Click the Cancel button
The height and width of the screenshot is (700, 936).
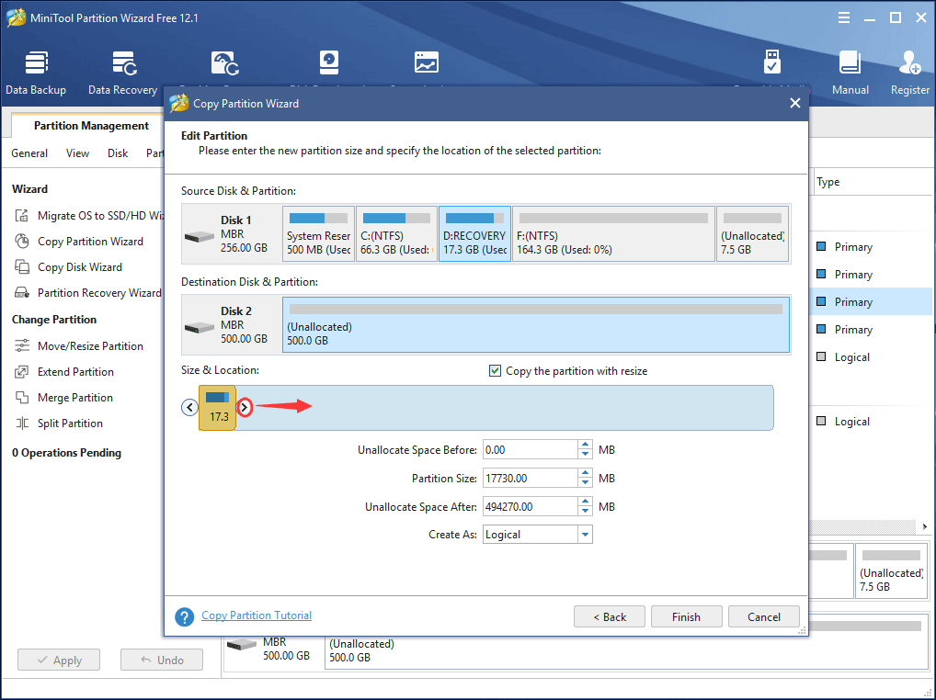coord(763,616)
